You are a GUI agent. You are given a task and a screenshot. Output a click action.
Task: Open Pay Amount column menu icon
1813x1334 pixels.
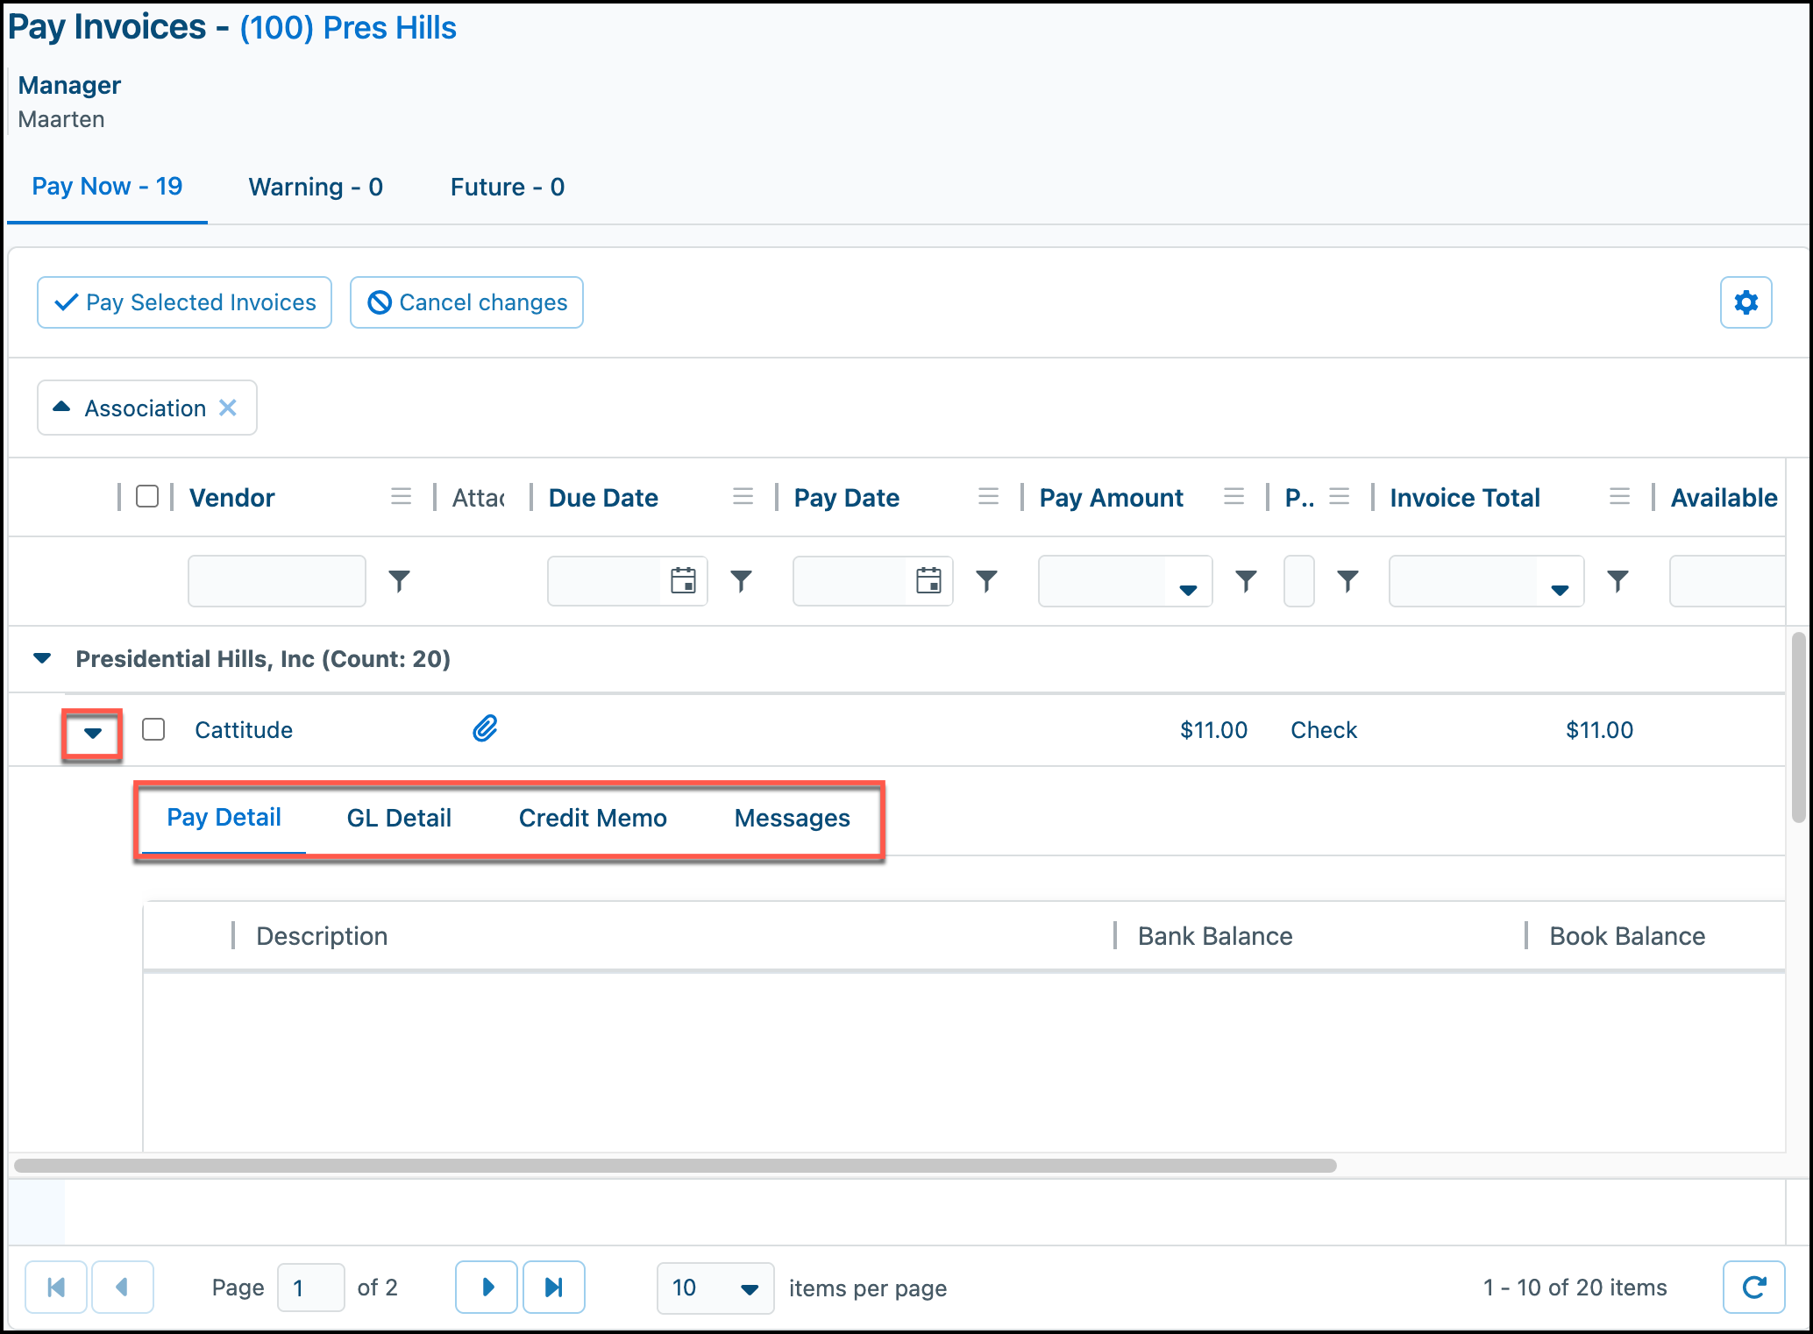(x=1234, y=497)
